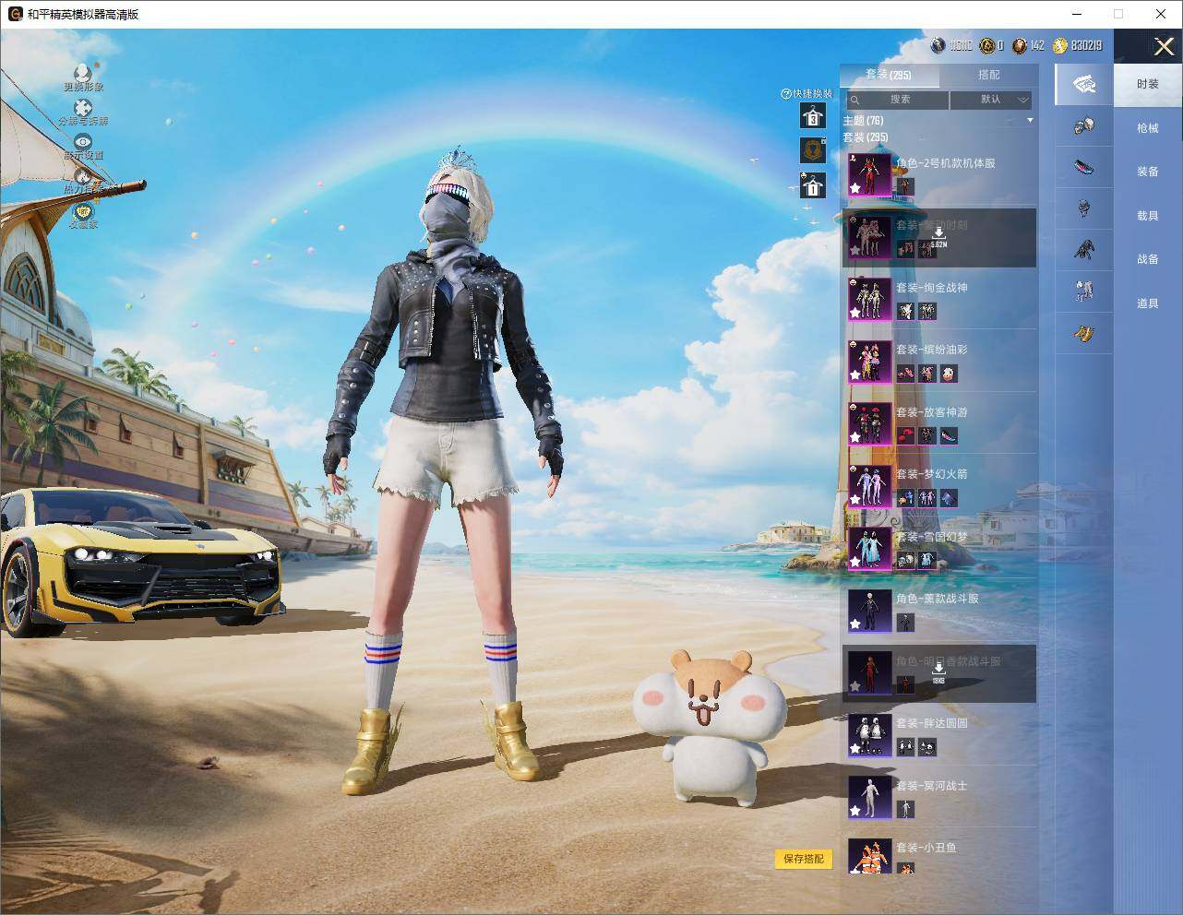Open the 枪械 category tab
1183x915 pixels.
1148,128
